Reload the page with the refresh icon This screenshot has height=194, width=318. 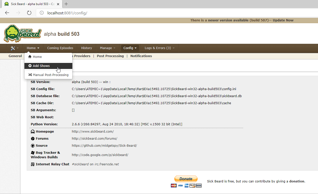coord(29,13)
